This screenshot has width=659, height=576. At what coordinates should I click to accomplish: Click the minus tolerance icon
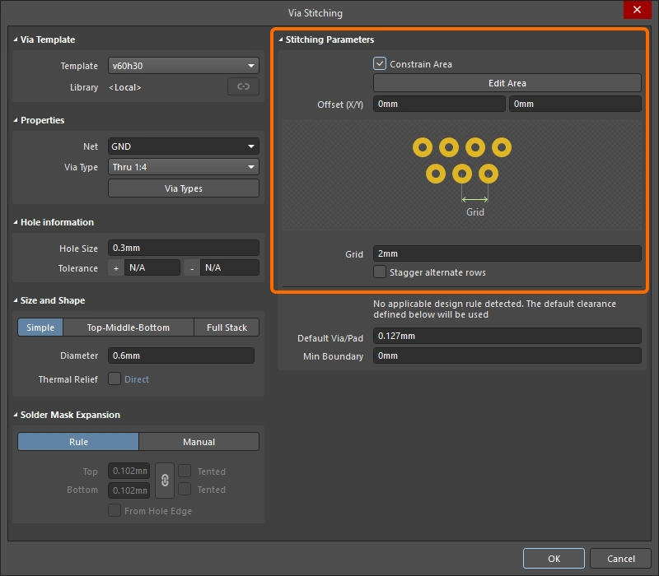[x=192, y=268]
